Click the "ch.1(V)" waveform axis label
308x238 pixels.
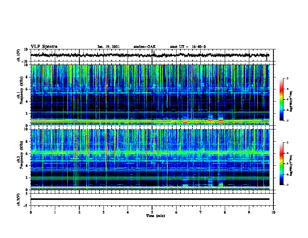[19, 55]
